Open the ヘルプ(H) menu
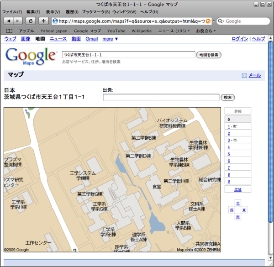This screenshot has height=267, width=274. point(149,12)
